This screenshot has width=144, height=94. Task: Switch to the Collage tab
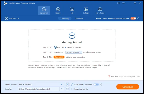pos(86,11)
